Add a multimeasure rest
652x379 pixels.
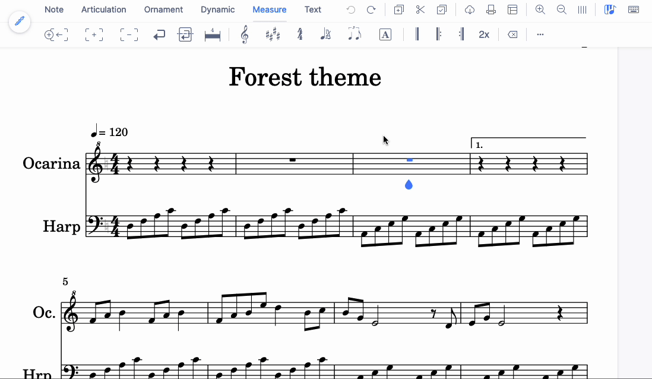(212, 34)
